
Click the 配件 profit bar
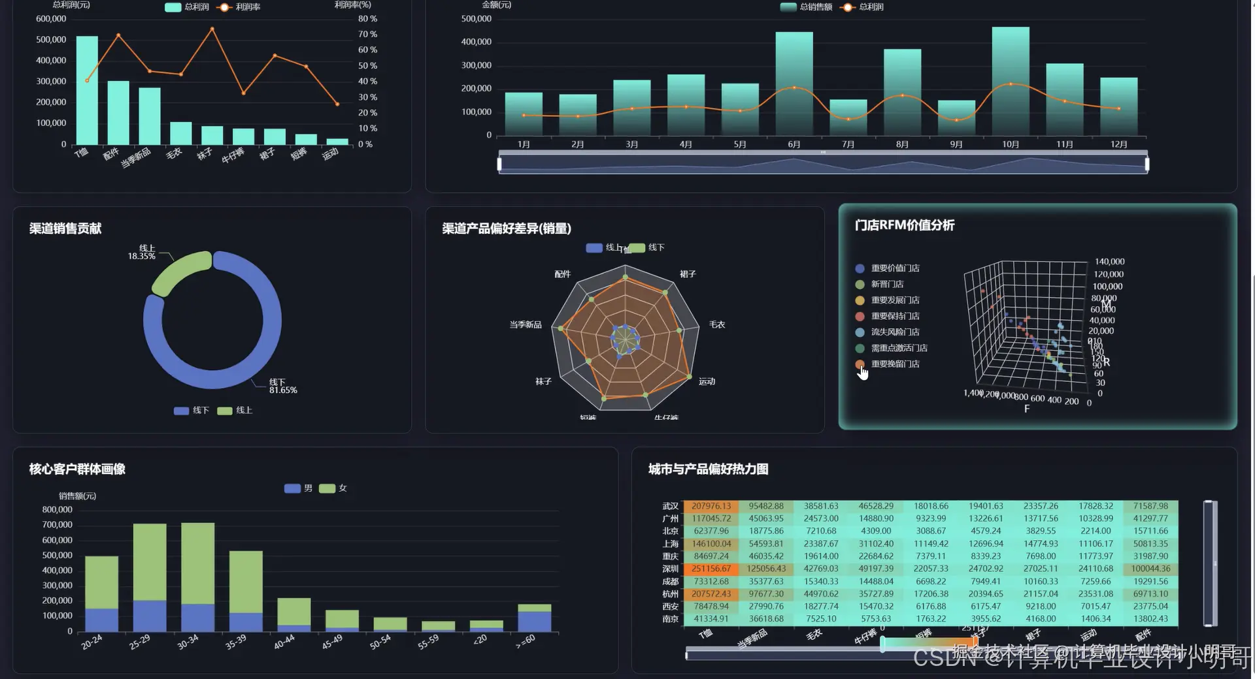click(118, 113)
